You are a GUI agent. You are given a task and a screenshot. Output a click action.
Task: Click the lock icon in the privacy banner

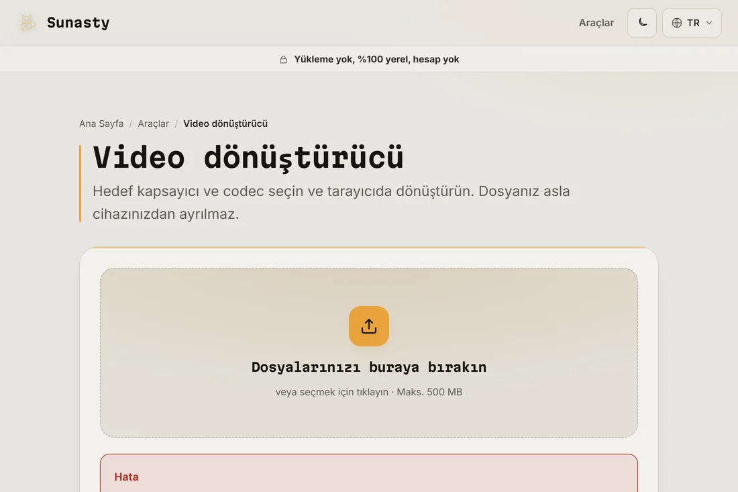point(283,59)
